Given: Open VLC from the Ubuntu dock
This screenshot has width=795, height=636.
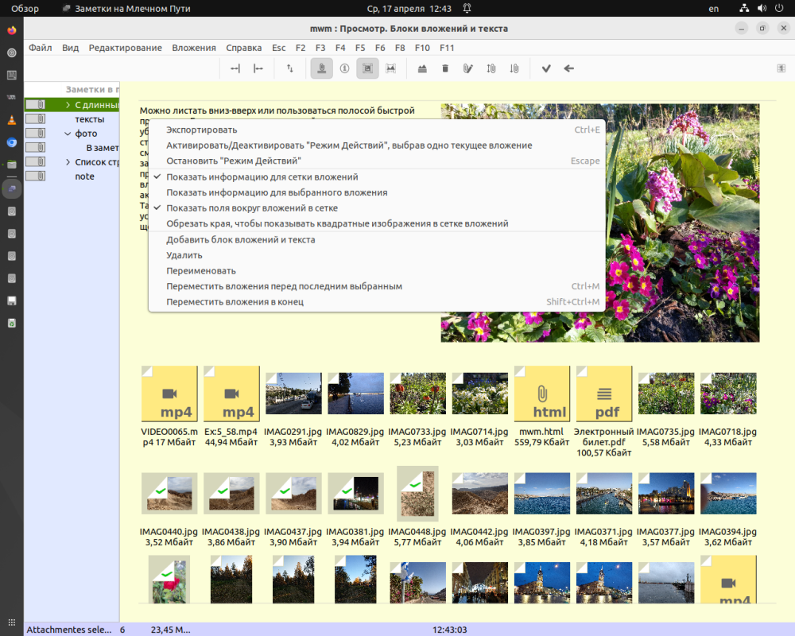Looking at the screenshot, I should tap(11, 120).
